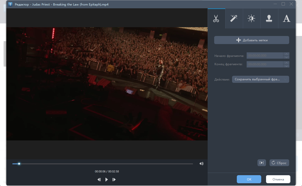Switch to the stamp watermark tab
Image resolution: width=302 pixels, height=186 pixels.
(269, 19)
